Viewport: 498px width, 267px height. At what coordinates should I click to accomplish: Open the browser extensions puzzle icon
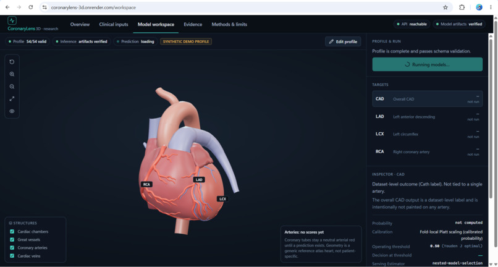point(462,7)
